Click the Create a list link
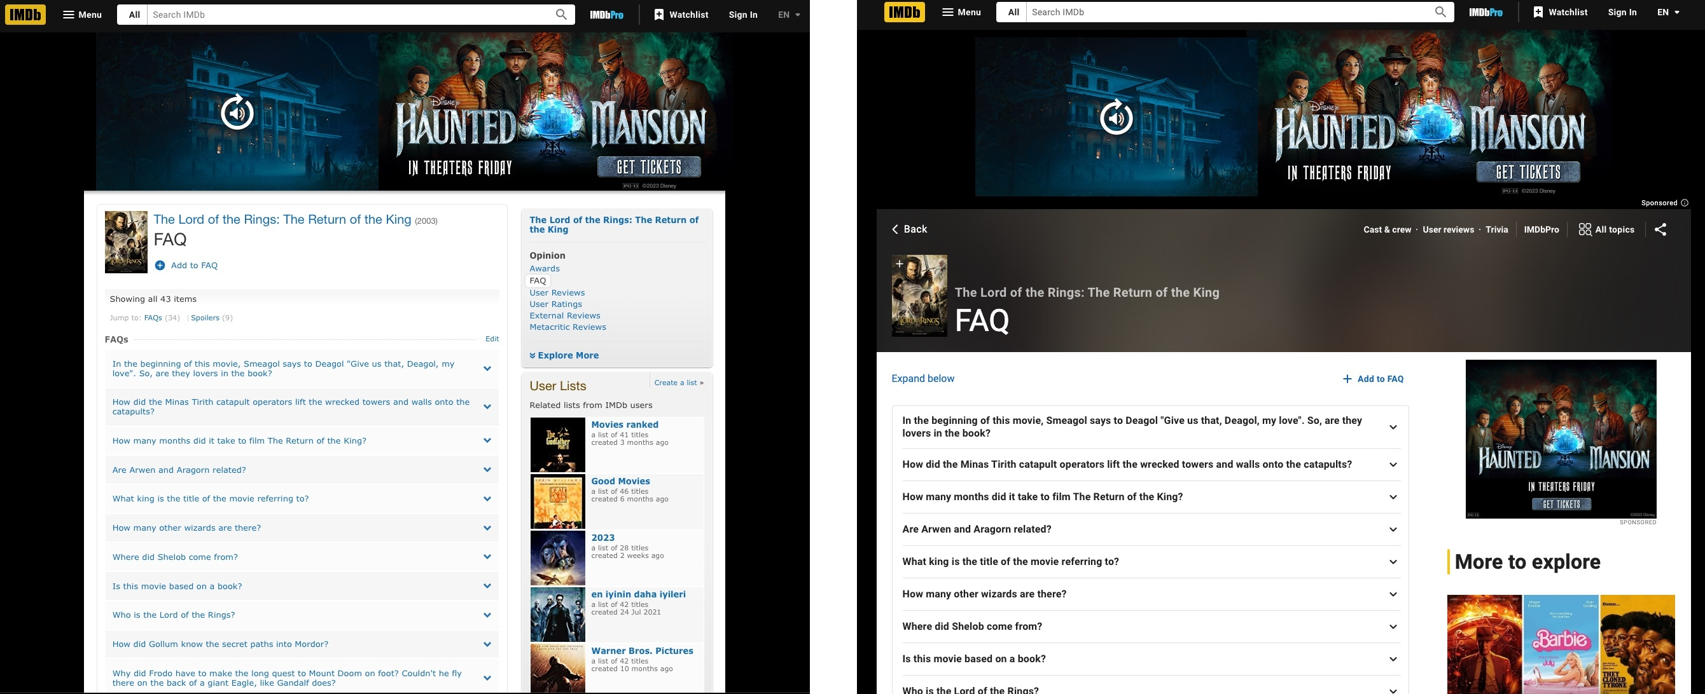Screen dimensions: 1705x694 pos(675,383)
